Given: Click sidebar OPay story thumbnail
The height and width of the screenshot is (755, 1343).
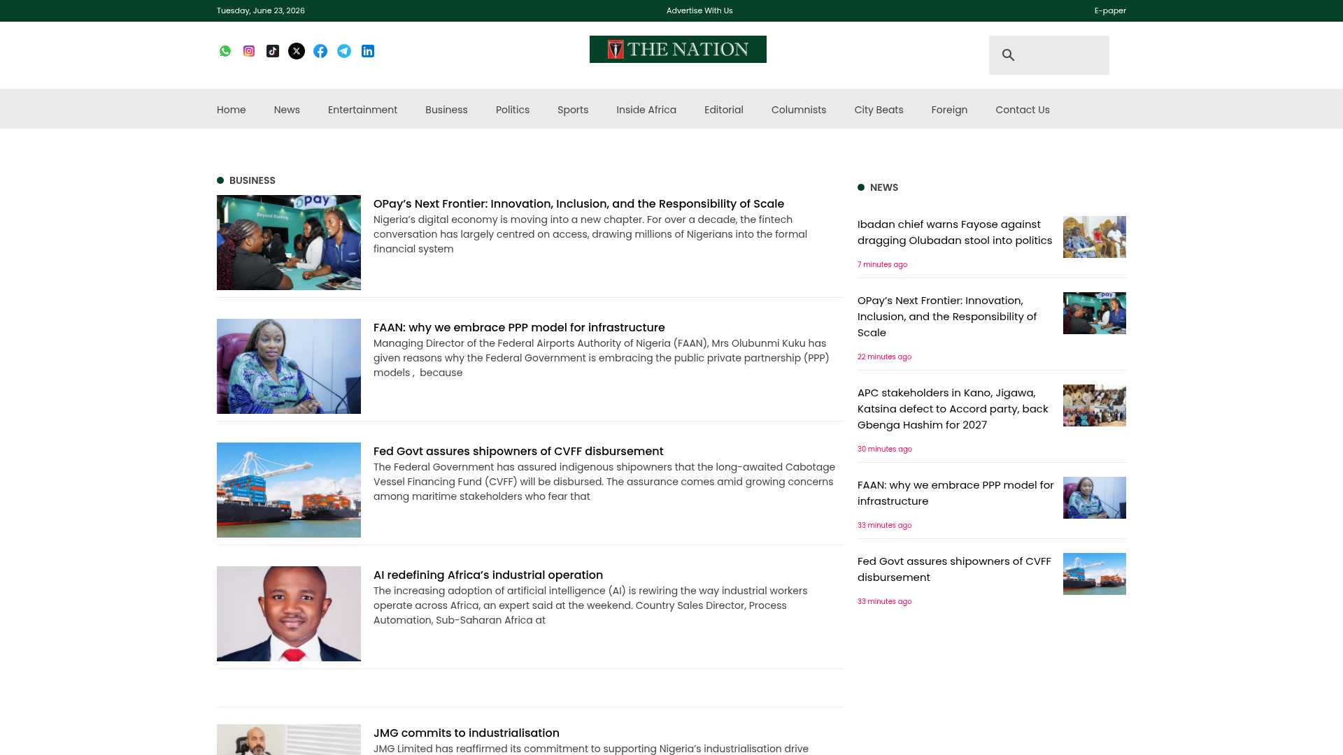Looking at the screenshot, I should [x=1095, y=313].
